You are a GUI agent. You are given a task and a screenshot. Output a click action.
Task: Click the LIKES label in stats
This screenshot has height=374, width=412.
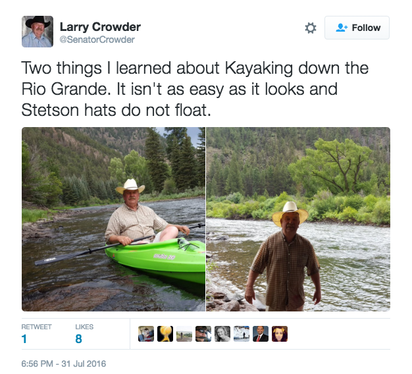(84, 327)
